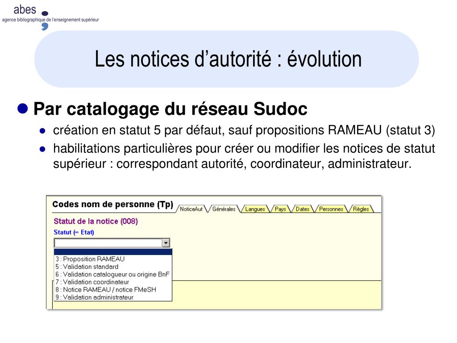Click the 'Statut (= Etat)' label
The image size is (457, 343).
(74, 232)
